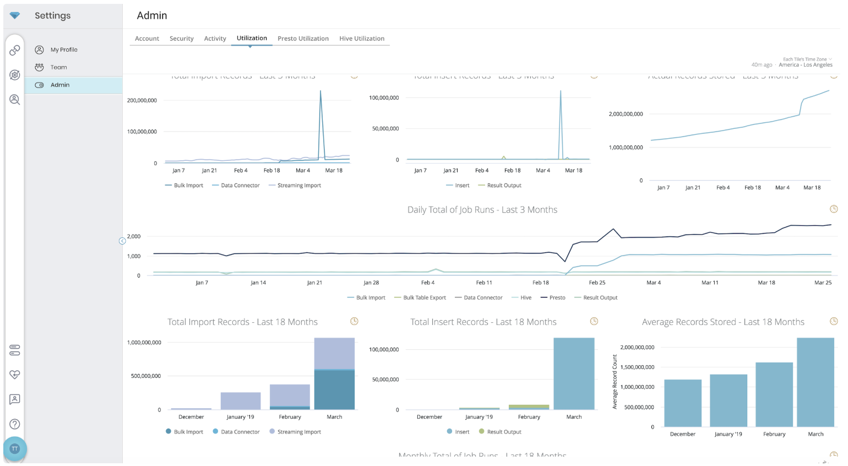Click the gear-in-circle icon in left rail
The width and height of the screenshot is (848, 466).
coord(15,75)
